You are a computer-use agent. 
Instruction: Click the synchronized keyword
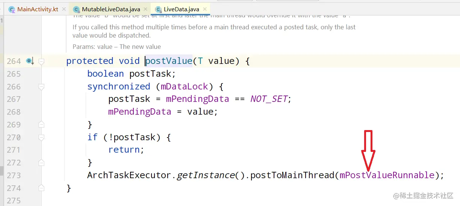point(119,86)
